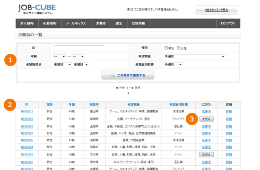260x170 pixels.
Task: Open the 登録情報 menu item
Action: [x=139, y=23]
